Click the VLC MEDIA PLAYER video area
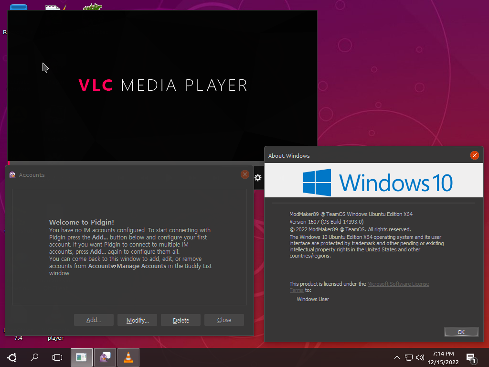The height and width of the screenshot is (367, 489). click(x=162, y=86)
